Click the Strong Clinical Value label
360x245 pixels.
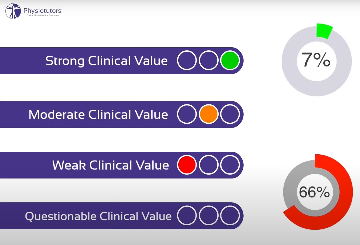coord(107,61)
